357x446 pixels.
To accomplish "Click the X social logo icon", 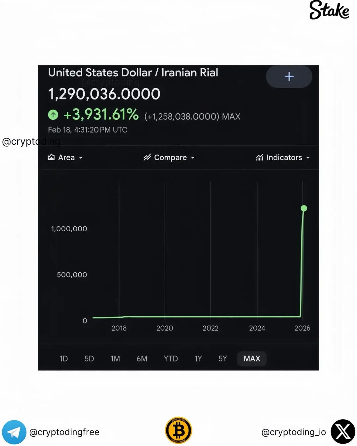I will pos(343,432).
